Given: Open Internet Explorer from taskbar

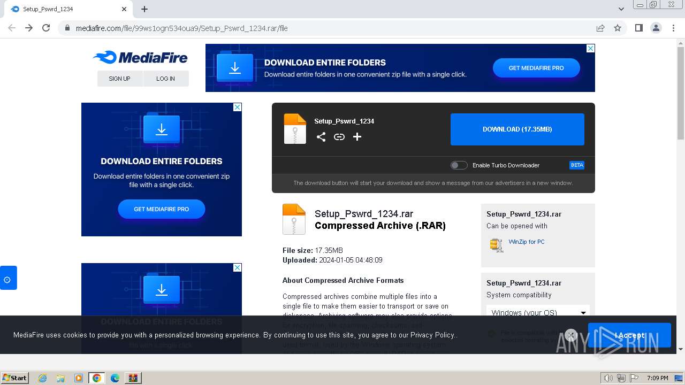Looking at the screenshot, I should point(42,378).
